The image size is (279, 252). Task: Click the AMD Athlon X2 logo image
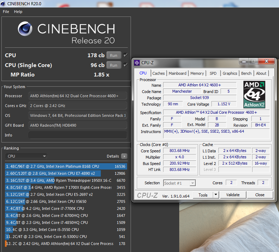(254, 94)
